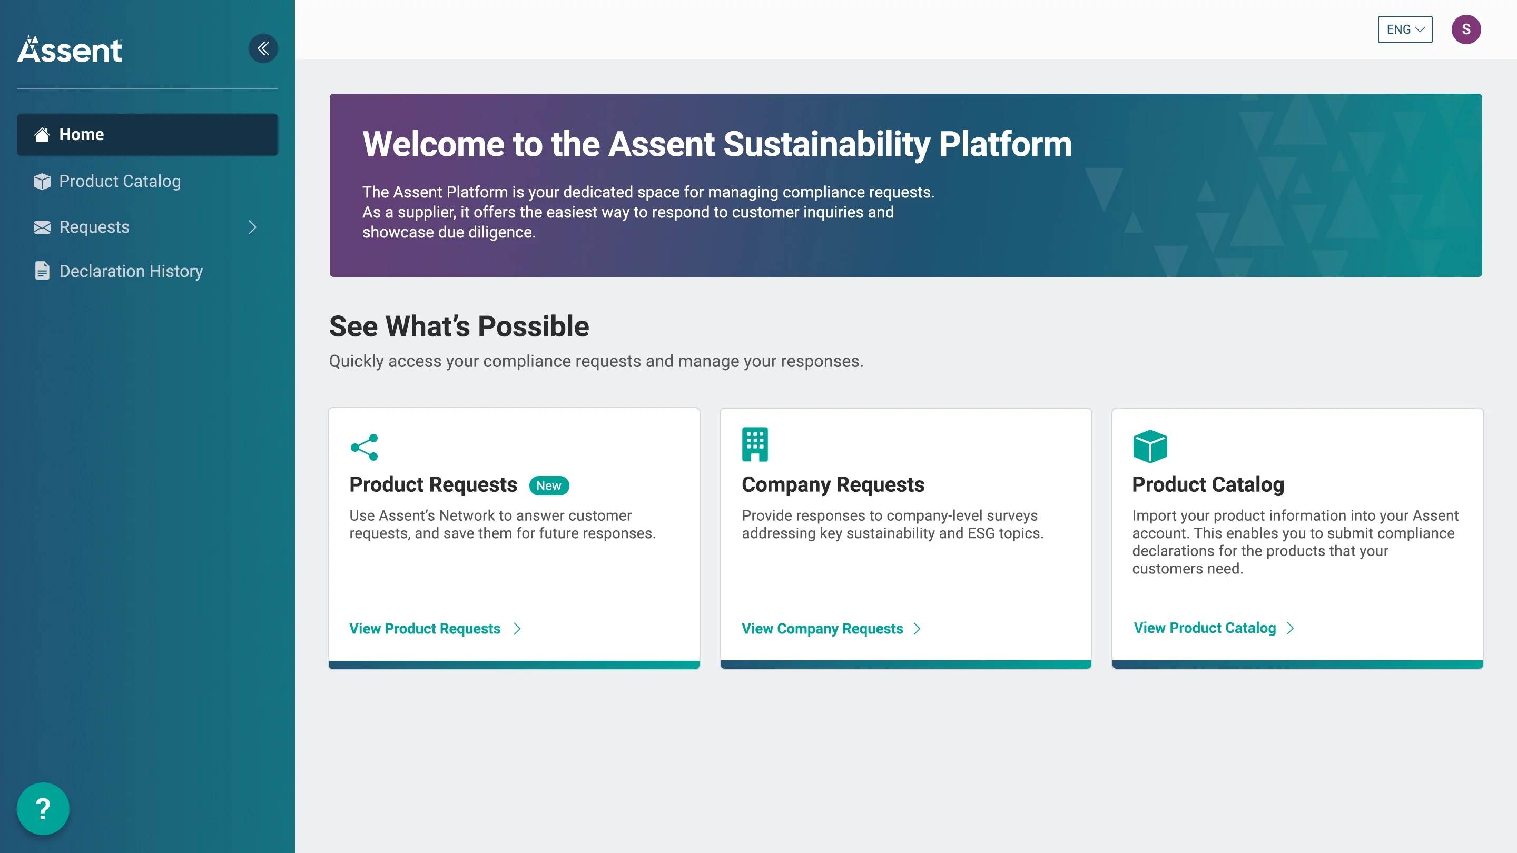This screenshot has width=1517, height=853.
Task: Open Declaration History in sidebar
Action: tap(131, 271)
